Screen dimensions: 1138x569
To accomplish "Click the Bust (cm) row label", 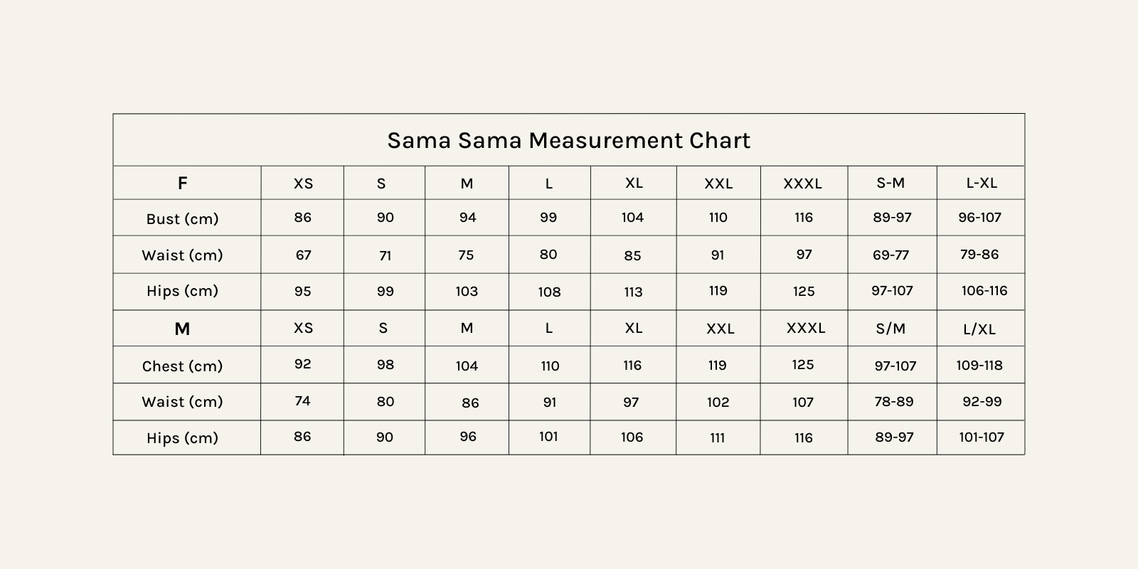I will coord(182,219).
